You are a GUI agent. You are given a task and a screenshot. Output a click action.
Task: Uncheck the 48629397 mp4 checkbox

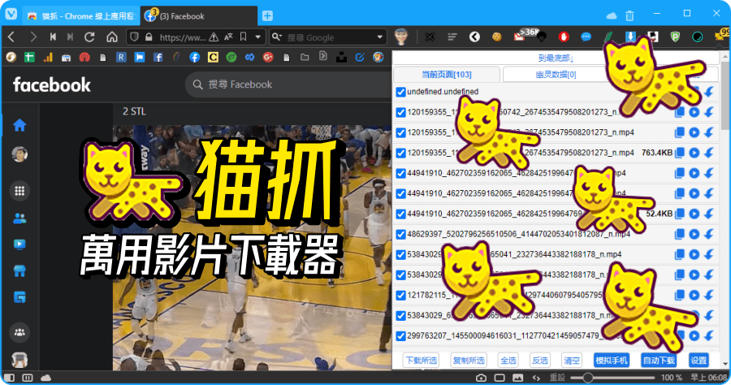[400, 235]
